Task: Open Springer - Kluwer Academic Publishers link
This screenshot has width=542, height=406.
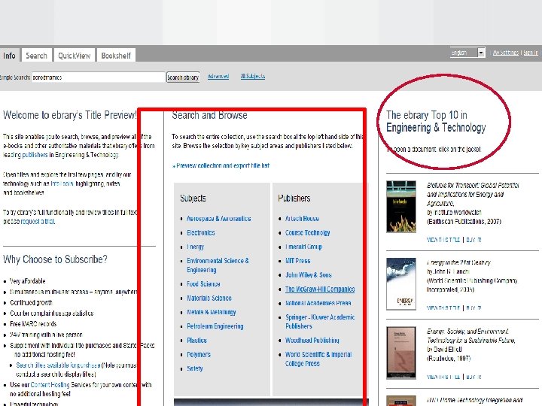Action: click(x=320, y=322)
